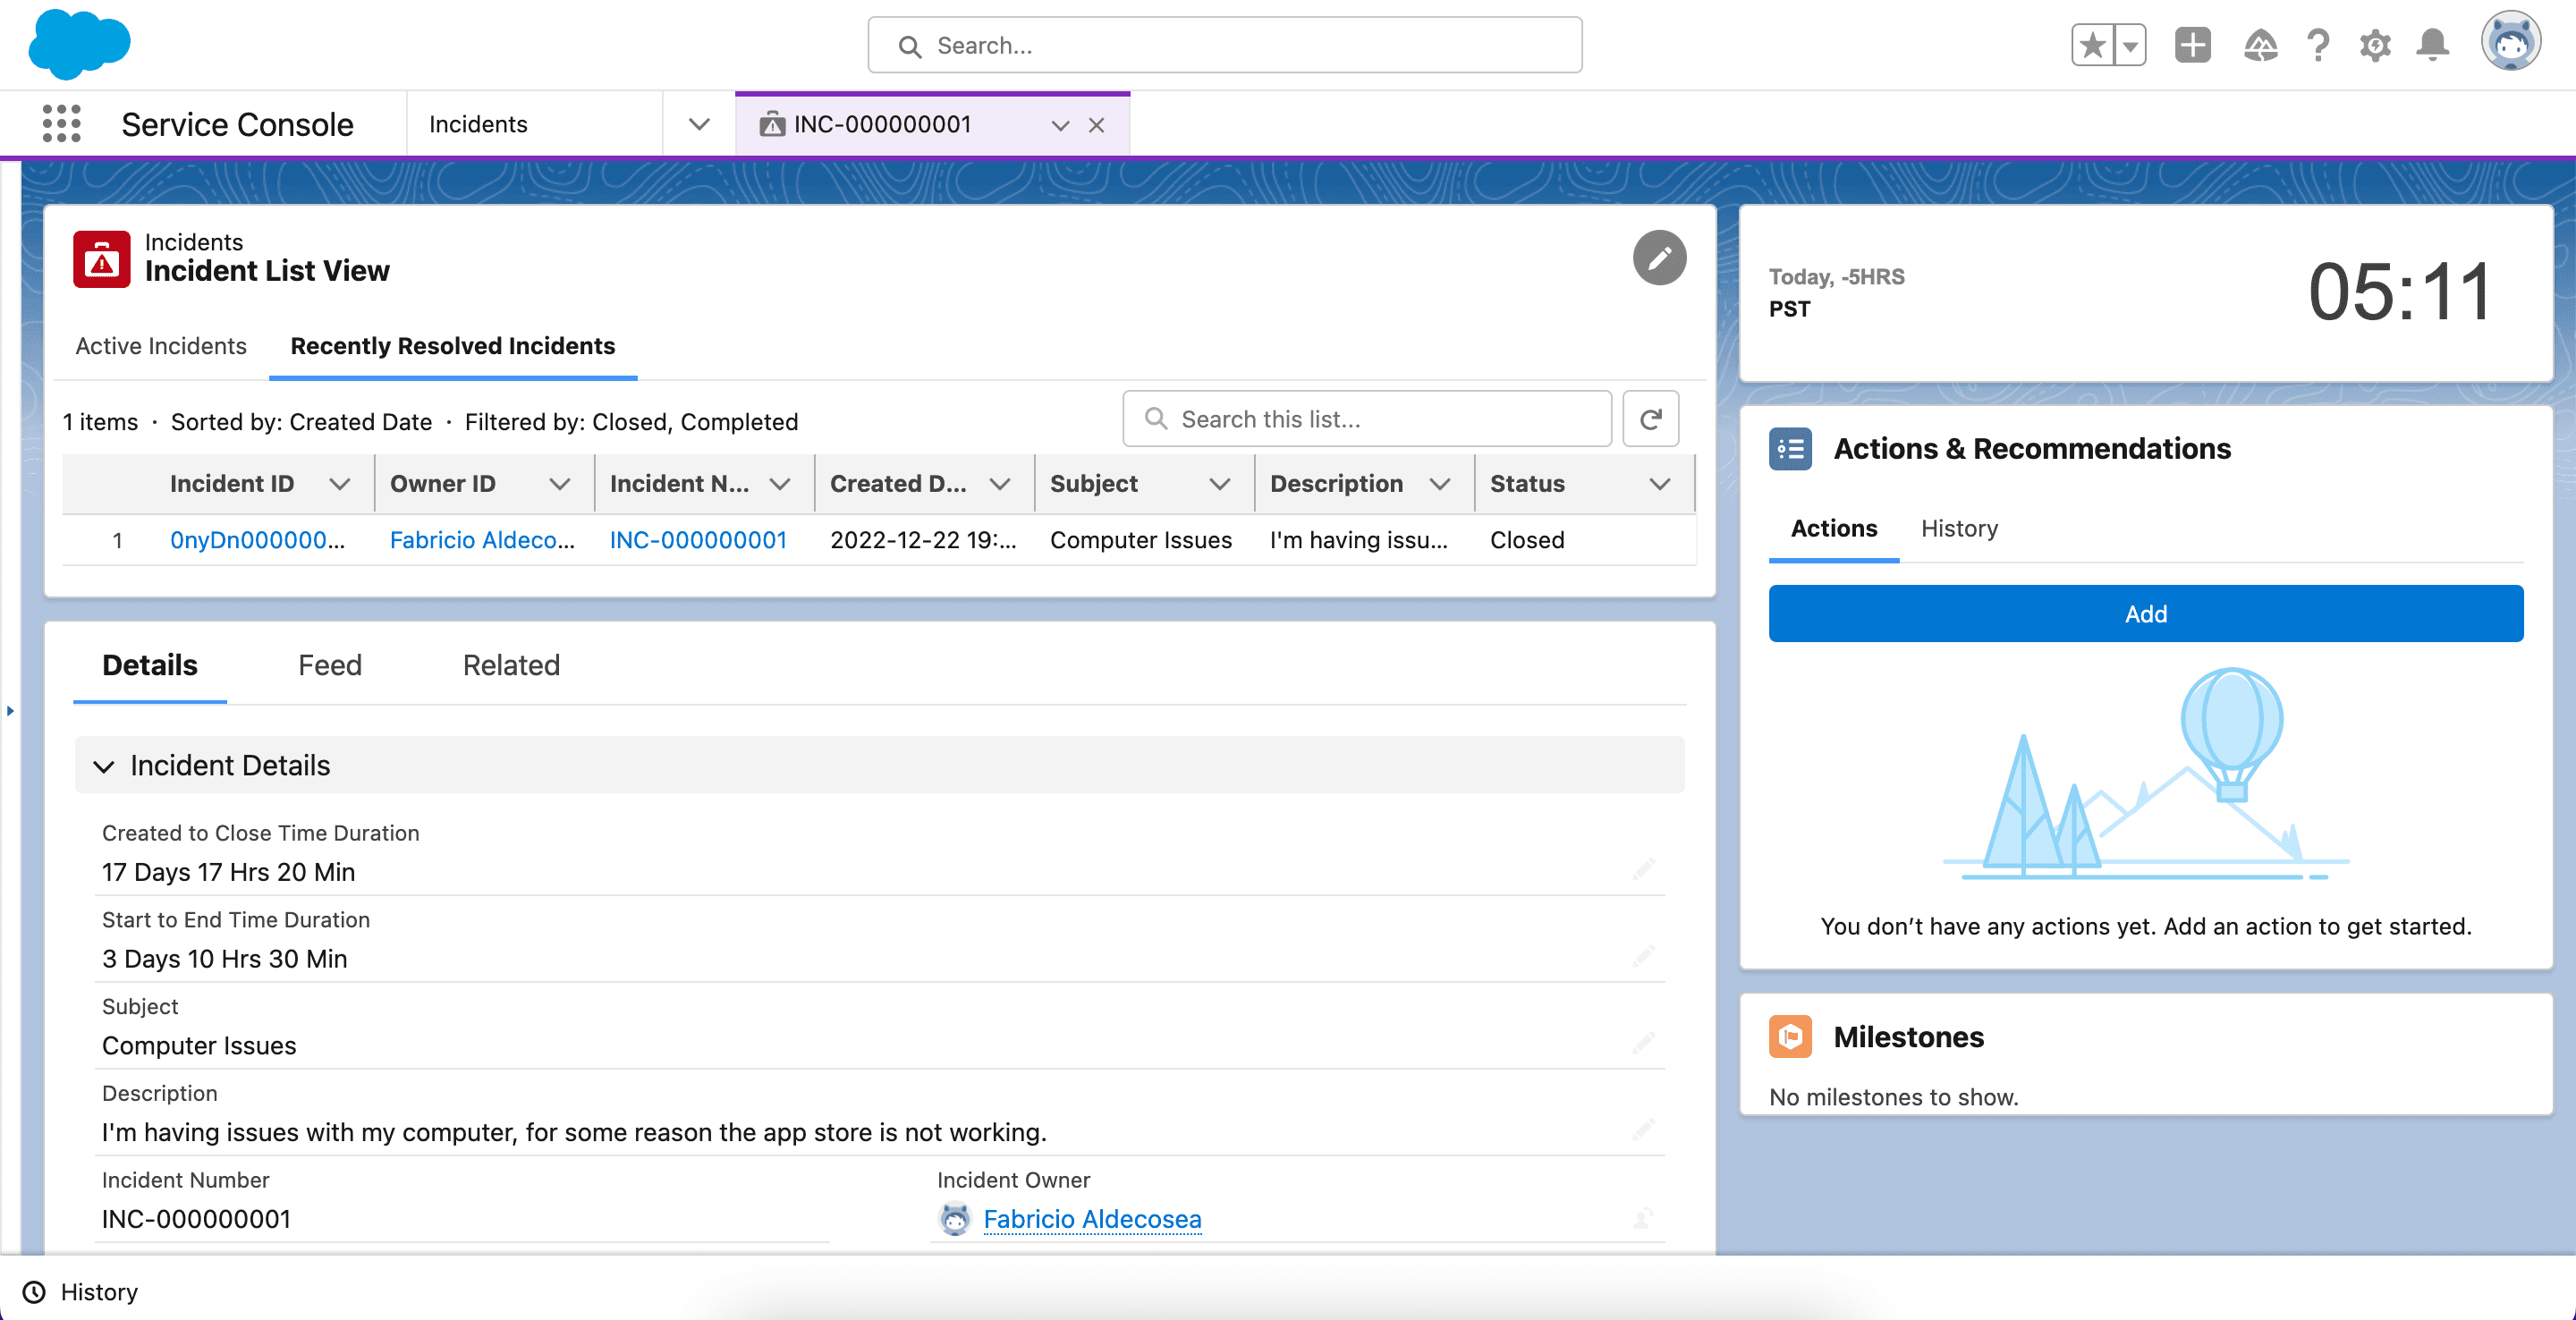Switch to the Related tab
Screen dimensions: 2576x1320
point(511,665)
